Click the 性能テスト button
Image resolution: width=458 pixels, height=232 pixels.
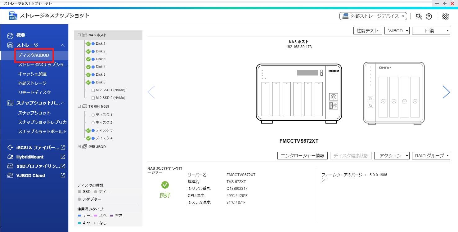click(x=368, y=31)
